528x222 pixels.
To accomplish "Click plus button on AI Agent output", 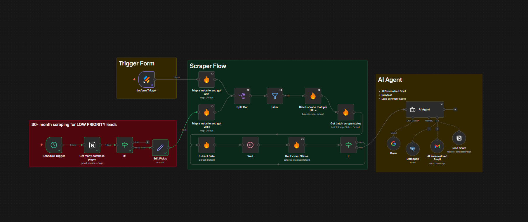I will pos(455,110).
